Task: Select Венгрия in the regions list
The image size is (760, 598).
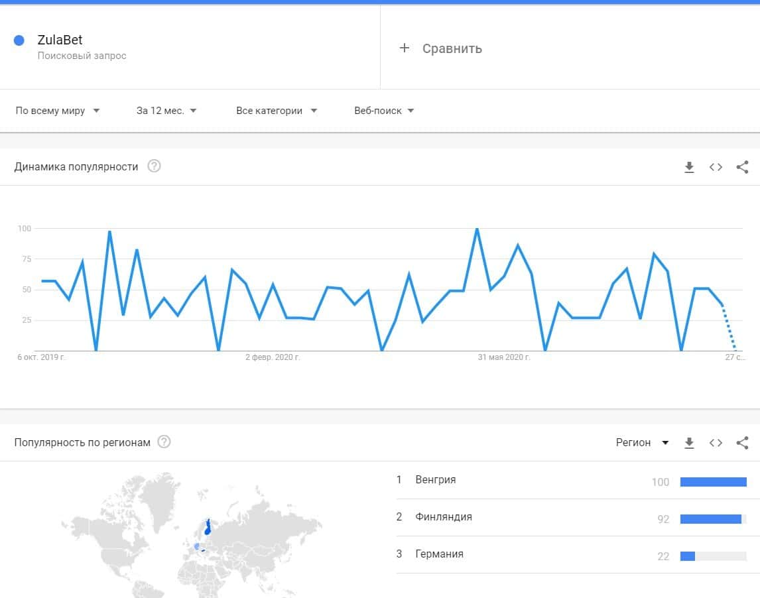Action: 436,480
